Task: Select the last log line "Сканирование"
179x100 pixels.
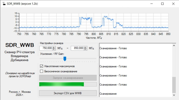Action: [108, 94]
